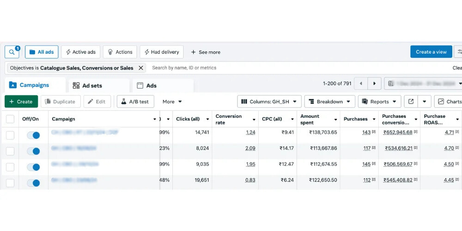This screenshot has width=462, height=231.
Task: Go to next page of results
Action: 375,84
